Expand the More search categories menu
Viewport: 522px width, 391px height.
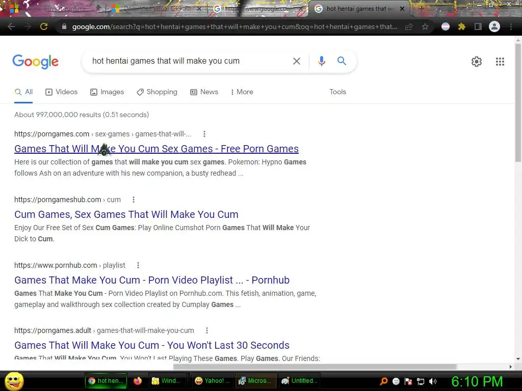242,92
